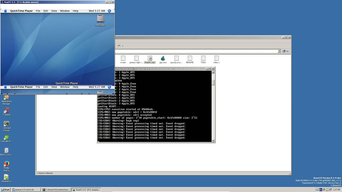This screenshot has height=192, width=342.
Task: Open the Mozilla Firefox desktop shortcut
Action: [x=6, y=164]
